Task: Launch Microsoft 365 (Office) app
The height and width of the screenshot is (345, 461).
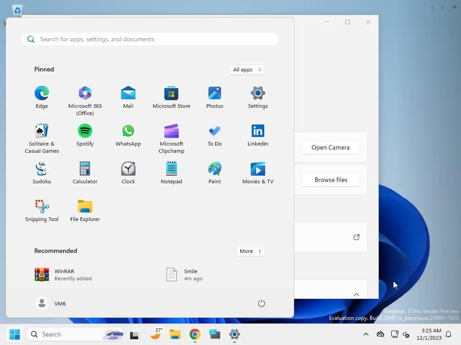Action: tap(85, 101)
